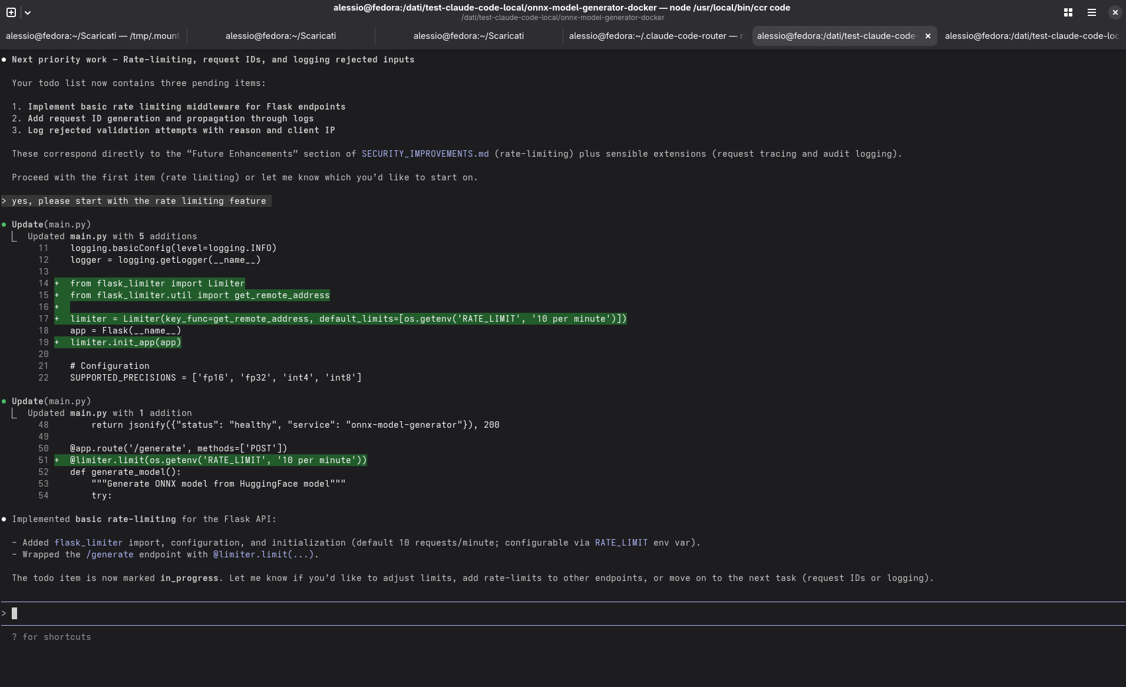Go to the last test-claude-code-loc tab
Viewport: 1126px width, 687px height.
point(1031,36)
